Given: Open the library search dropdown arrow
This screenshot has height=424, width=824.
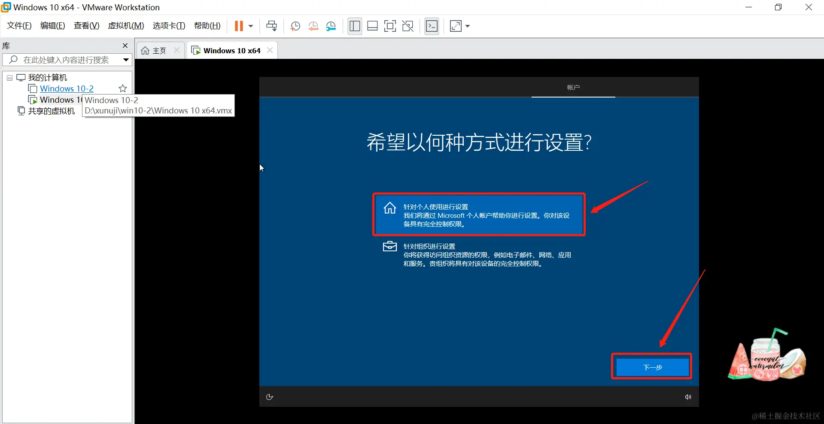Looking at the screenshot, I should (x=126, y=60).
